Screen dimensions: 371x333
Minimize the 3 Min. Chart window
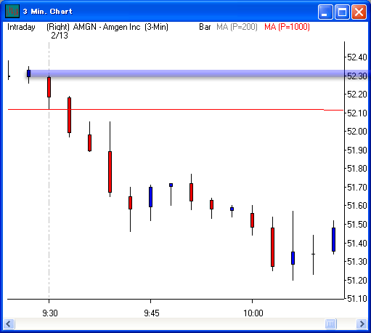[x=325, y=12]
